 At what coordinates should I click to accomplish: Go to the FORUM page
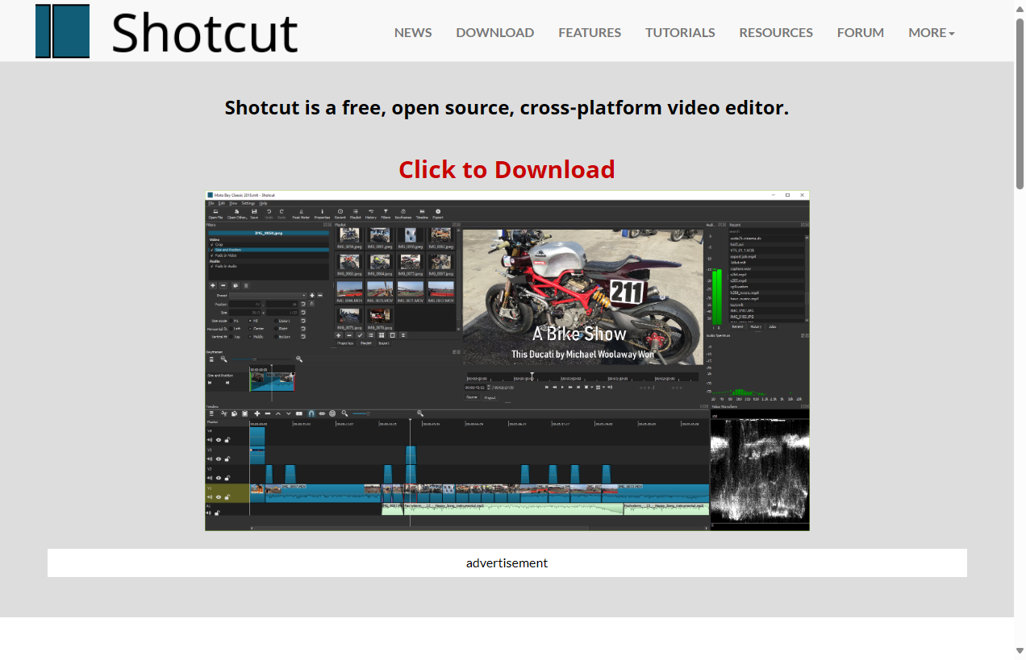860,32
